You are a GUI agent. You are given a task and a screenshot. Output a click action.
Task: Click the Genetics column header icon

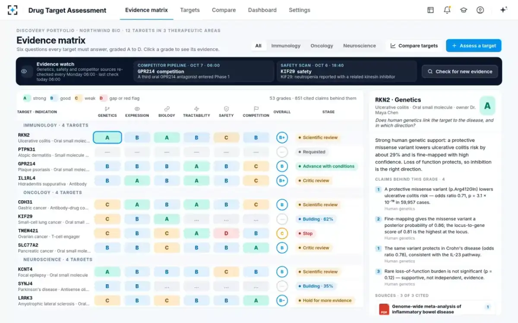tap(107, 109)
